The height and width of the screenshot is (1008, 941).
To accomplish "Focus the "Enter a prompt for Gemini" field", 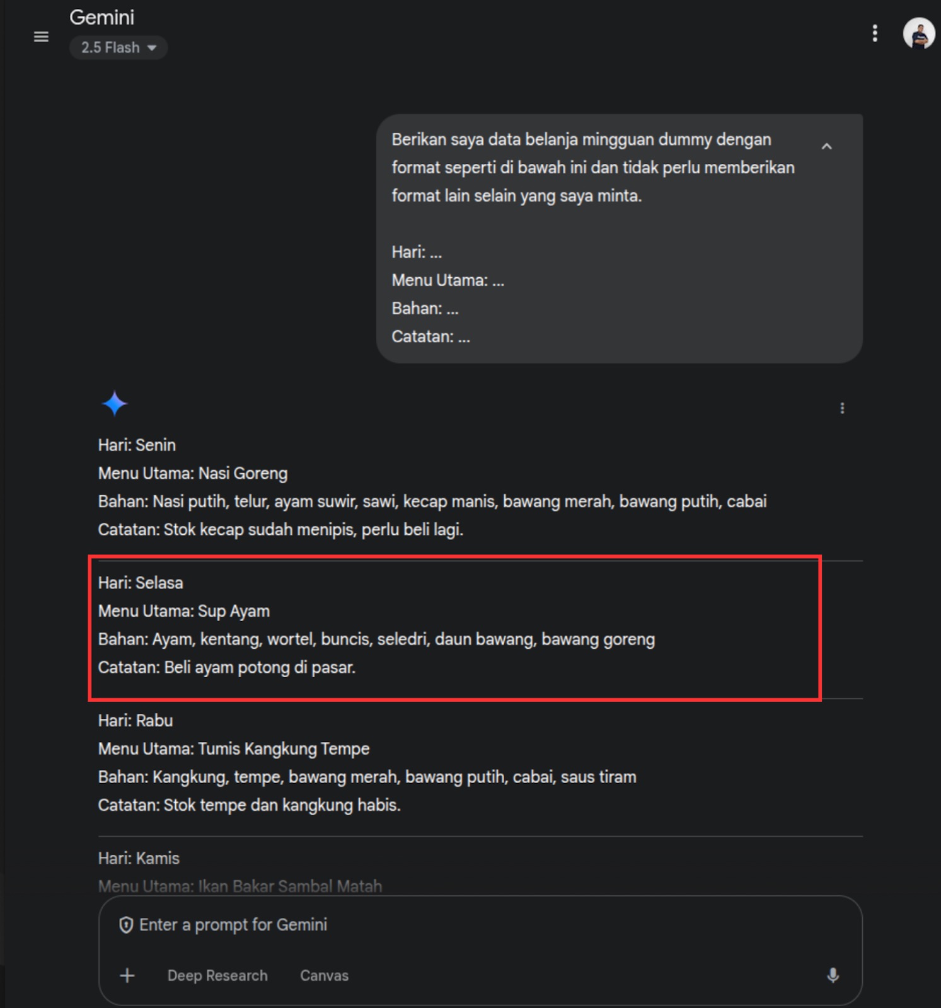I will tap(441, 925).
